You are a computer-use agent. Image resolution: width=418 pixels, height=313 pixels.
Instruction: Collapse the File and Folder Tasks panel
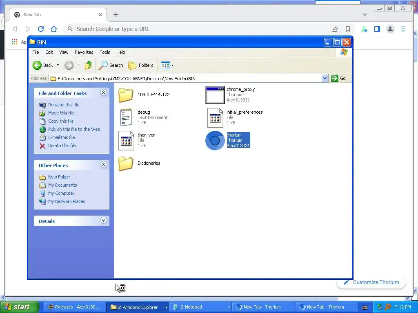pos(104,93)
